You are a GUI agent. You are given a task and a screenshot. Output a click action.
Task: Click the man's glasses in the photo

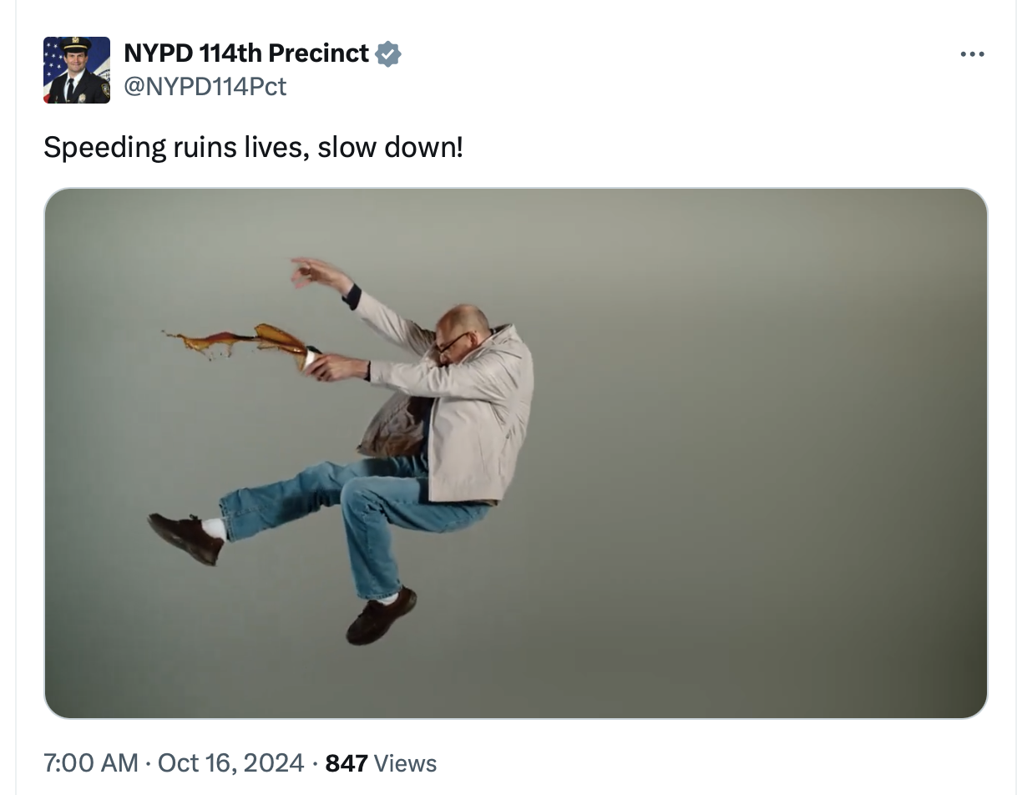pyautogui.click(x=453, y=342)
